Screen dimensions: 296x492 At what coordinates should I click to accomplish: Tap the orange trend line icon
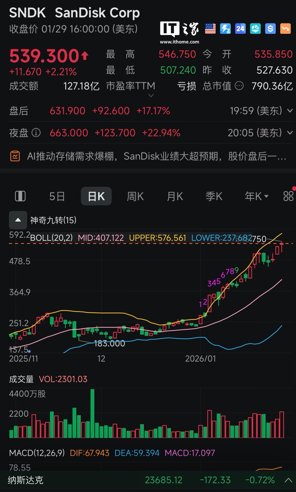click(285, 29)
